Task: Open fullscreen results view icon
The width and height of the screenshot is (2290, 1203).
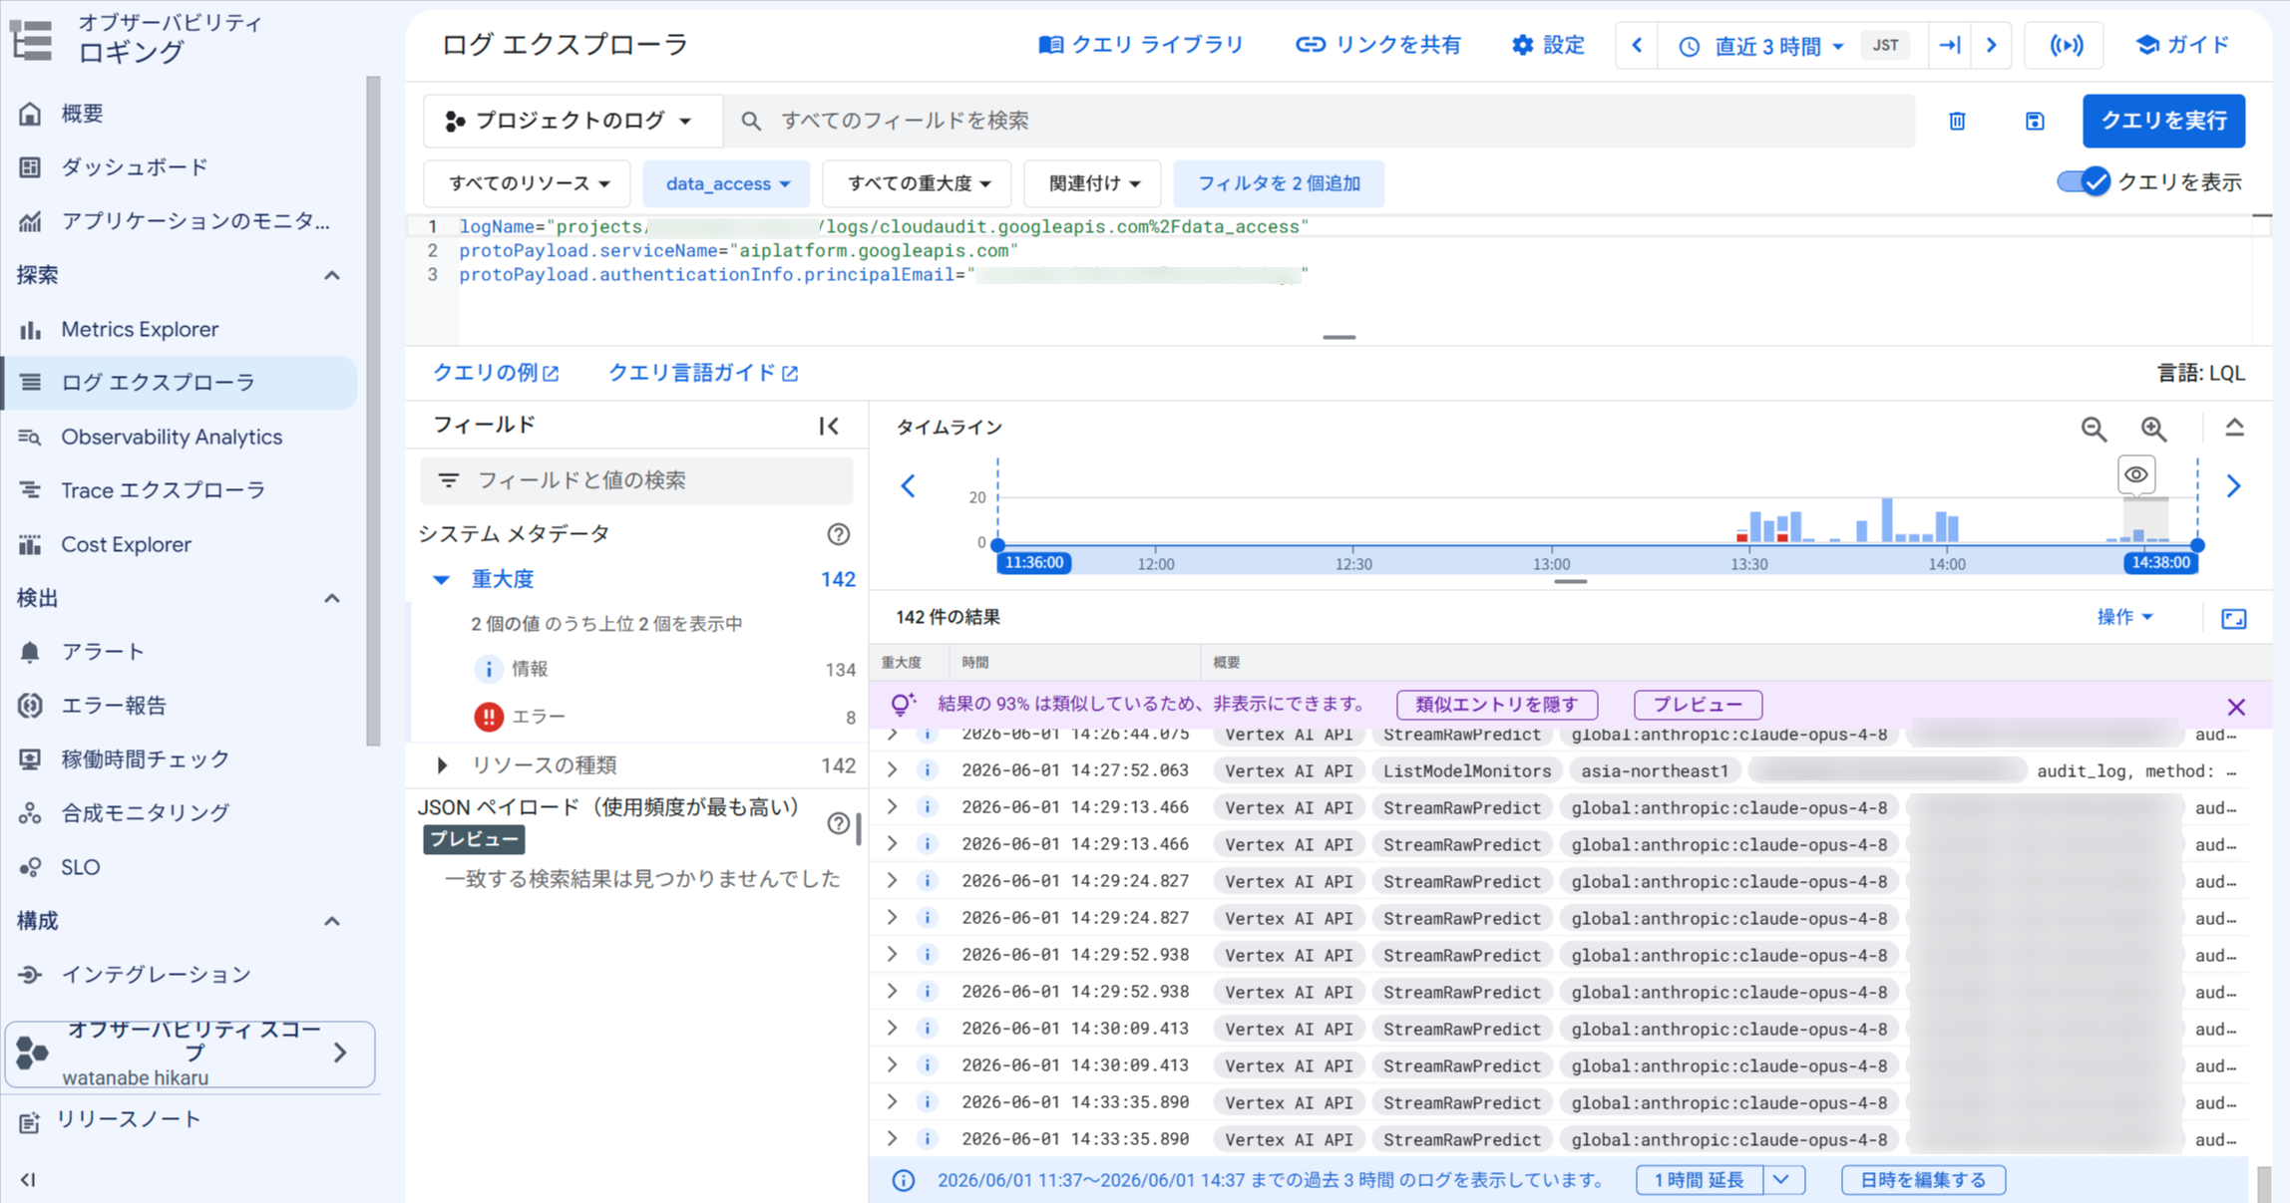Action: pyautogui.click(x=2234, y=619)
